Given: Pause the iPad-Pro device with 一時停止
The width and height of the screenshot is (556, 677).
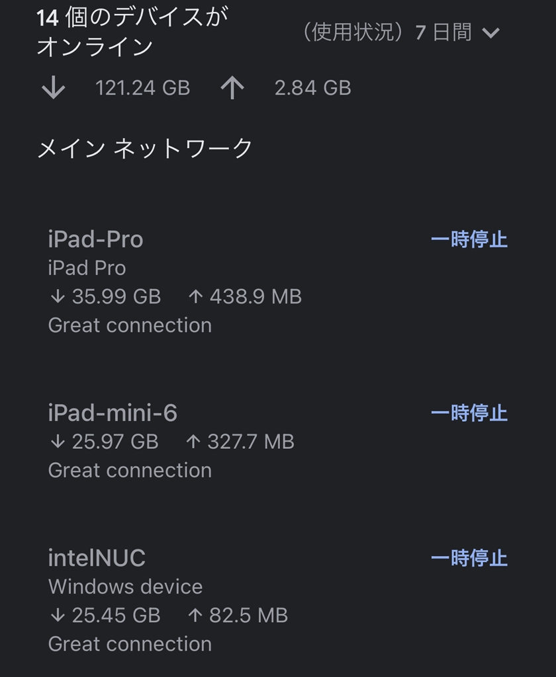Looking at the screenshot, I should (469, 239).
